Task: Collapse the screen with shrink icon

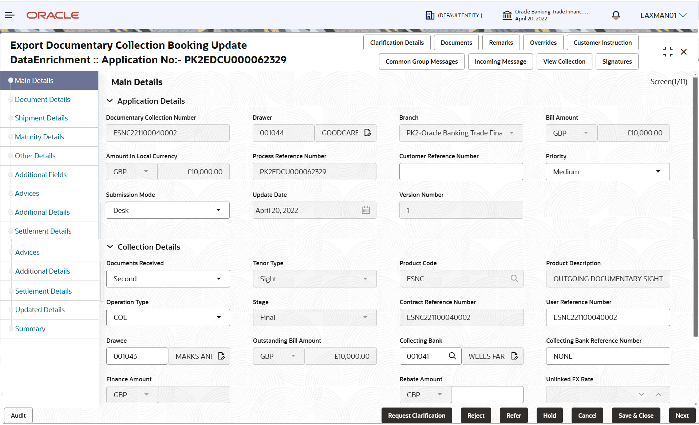Action: [x=668, y=52]
